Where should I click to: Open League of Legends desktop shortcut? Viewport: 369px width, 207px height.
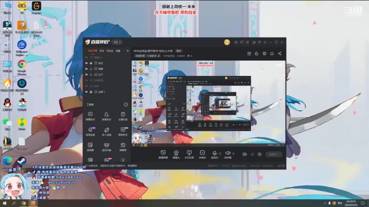point(7,143)
